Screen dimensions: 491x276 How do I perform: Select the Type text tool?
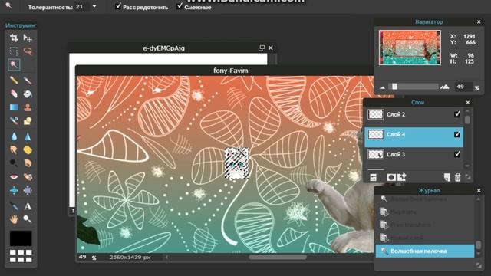point(28,206)
